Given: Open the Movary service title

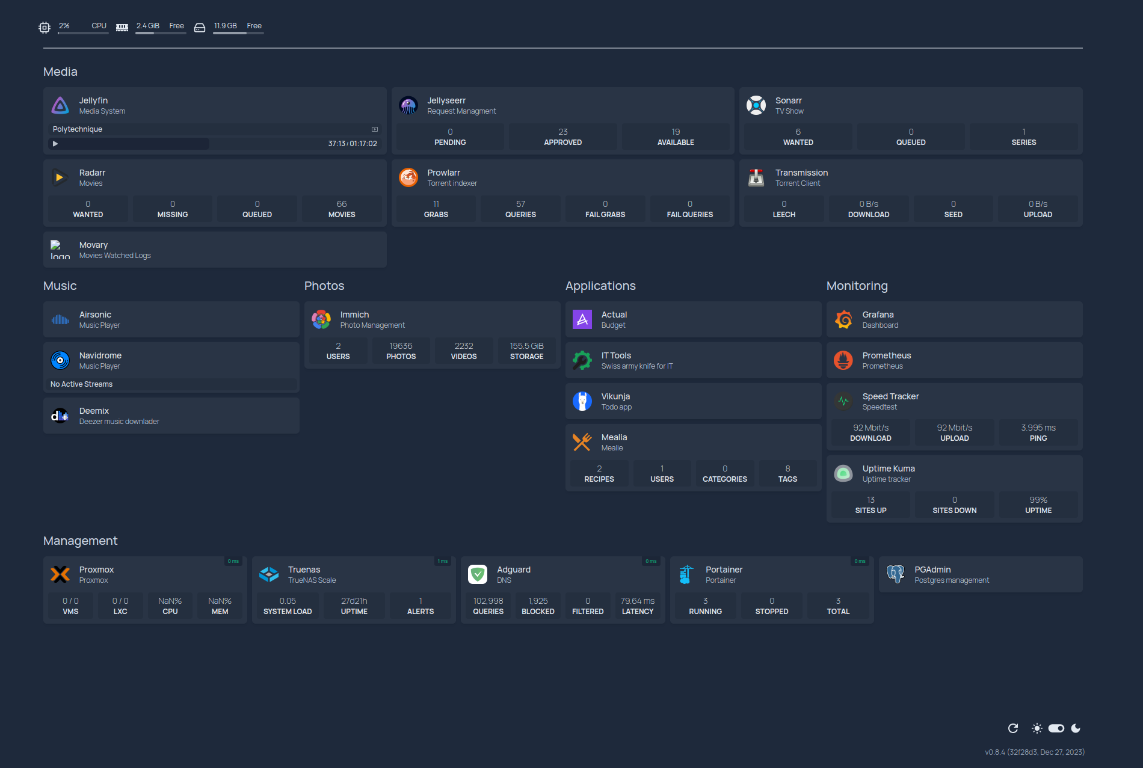Looking at the screenshot, I should tap(94, 245).
